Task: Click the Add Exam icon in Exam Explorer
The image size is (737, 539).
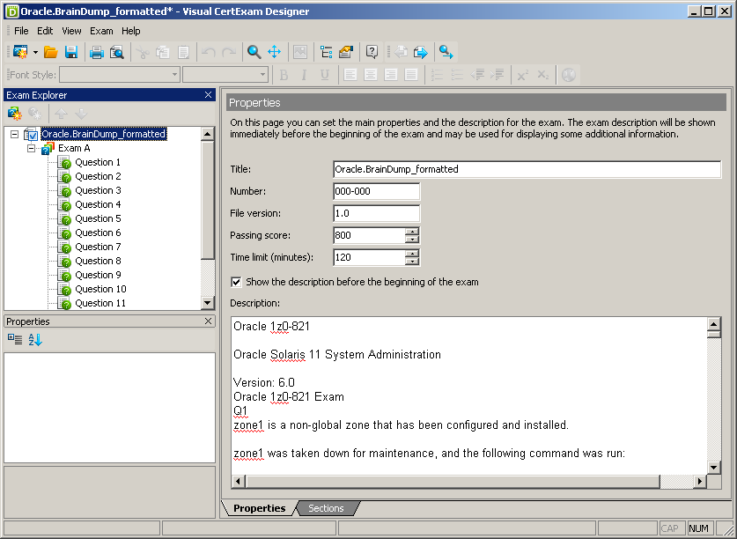Action: pos(14,114)
